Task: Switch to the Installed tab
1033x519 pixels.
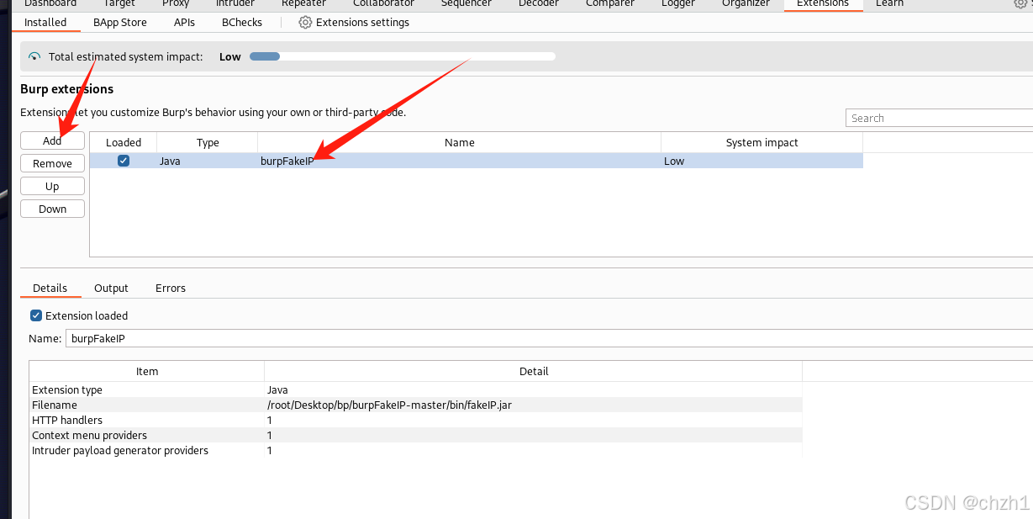Action: pos(45,23)
